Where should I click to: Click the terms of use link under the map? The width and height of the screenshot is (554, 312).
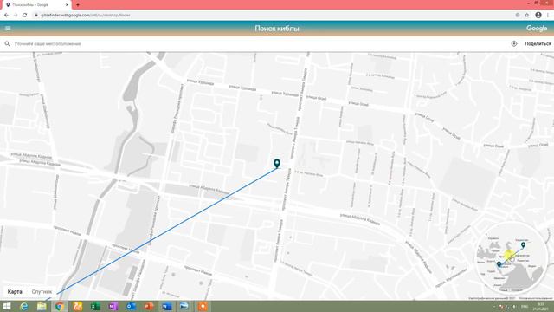point(536,298)
